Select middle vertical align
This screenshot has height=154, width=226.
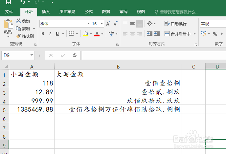(132, 24)
